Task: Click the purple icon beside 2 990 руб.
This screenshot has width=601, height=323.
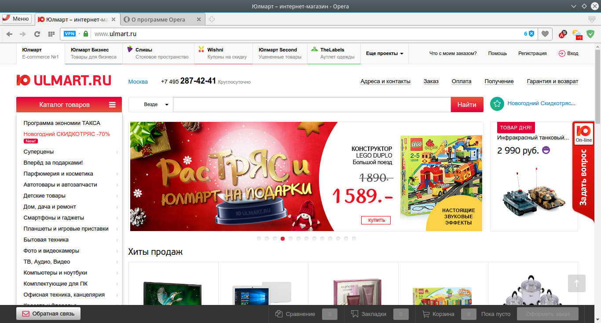Action: click(x=546, y=150)
